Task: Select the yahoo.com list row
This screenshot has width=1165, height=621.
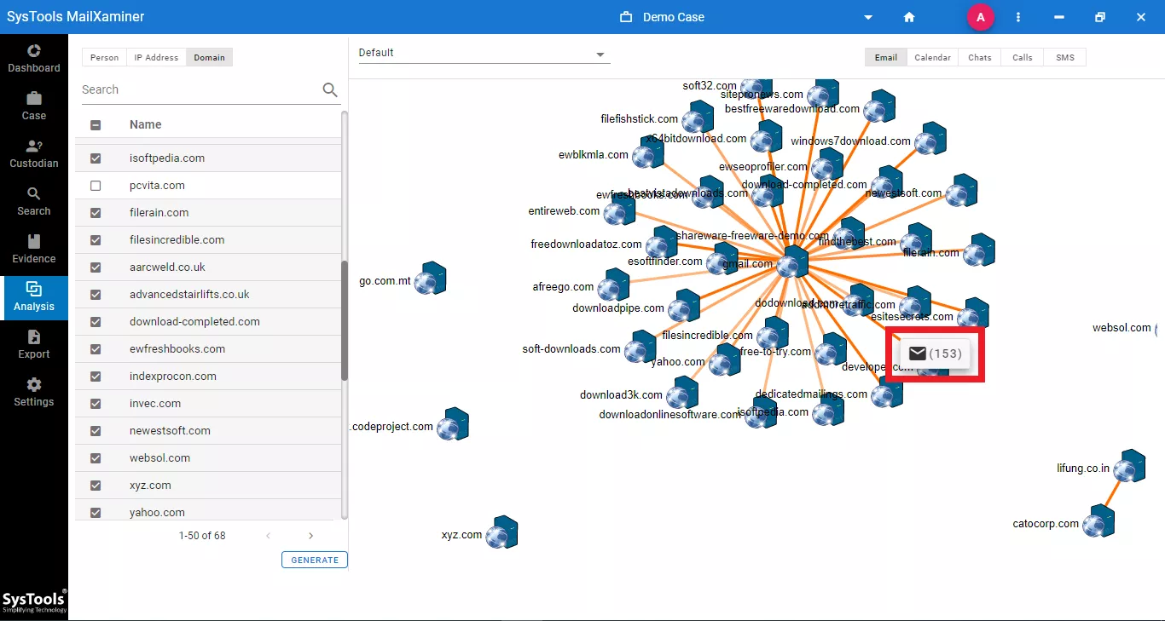Action: [x=208, y=511]
